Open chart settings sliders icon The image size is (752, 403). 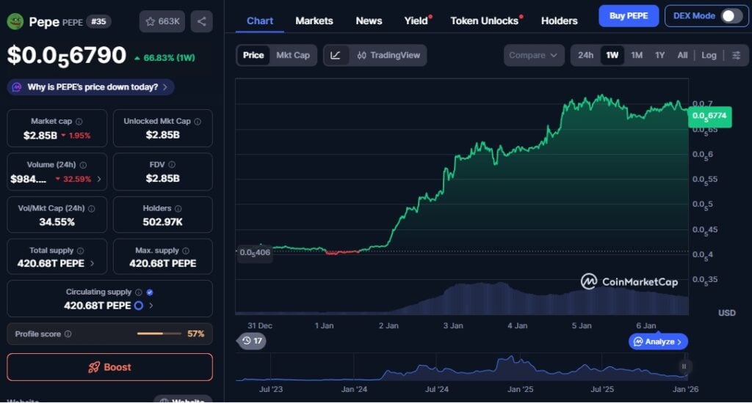(736, 56)
